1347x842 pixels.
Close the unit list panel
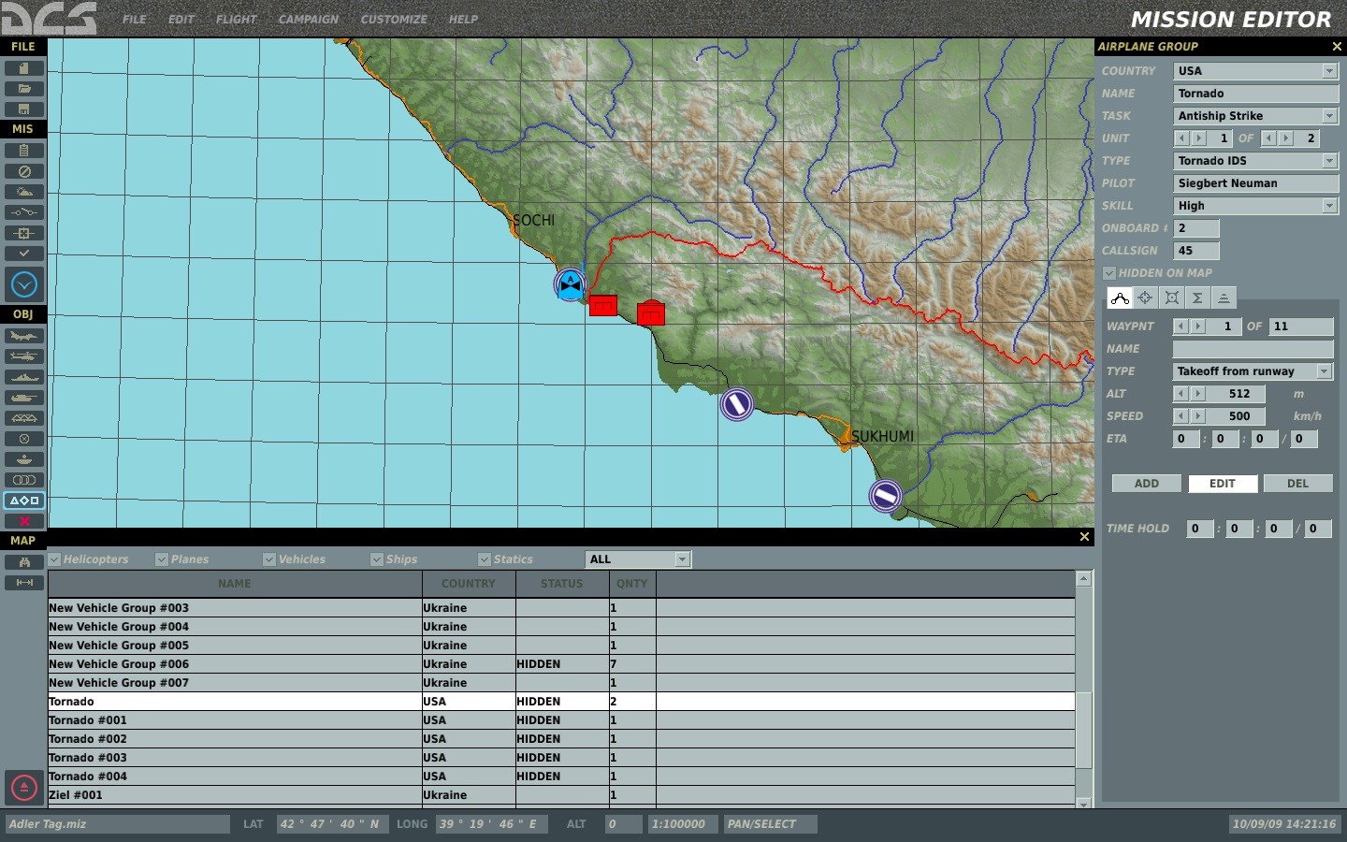pyautogui.click(x=1084, y=537)
